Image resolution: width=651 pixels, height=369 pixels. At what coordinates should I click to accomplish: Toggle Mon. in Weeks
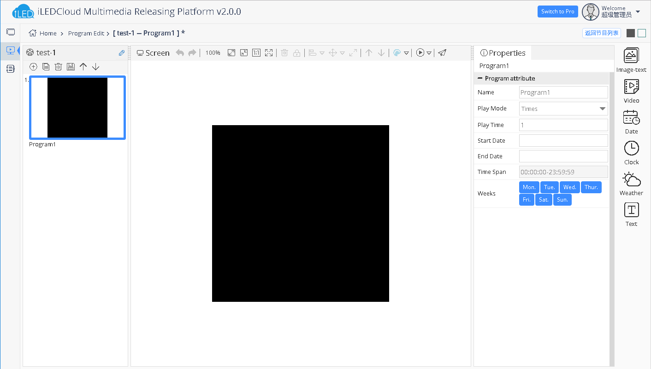pos(529,187)
